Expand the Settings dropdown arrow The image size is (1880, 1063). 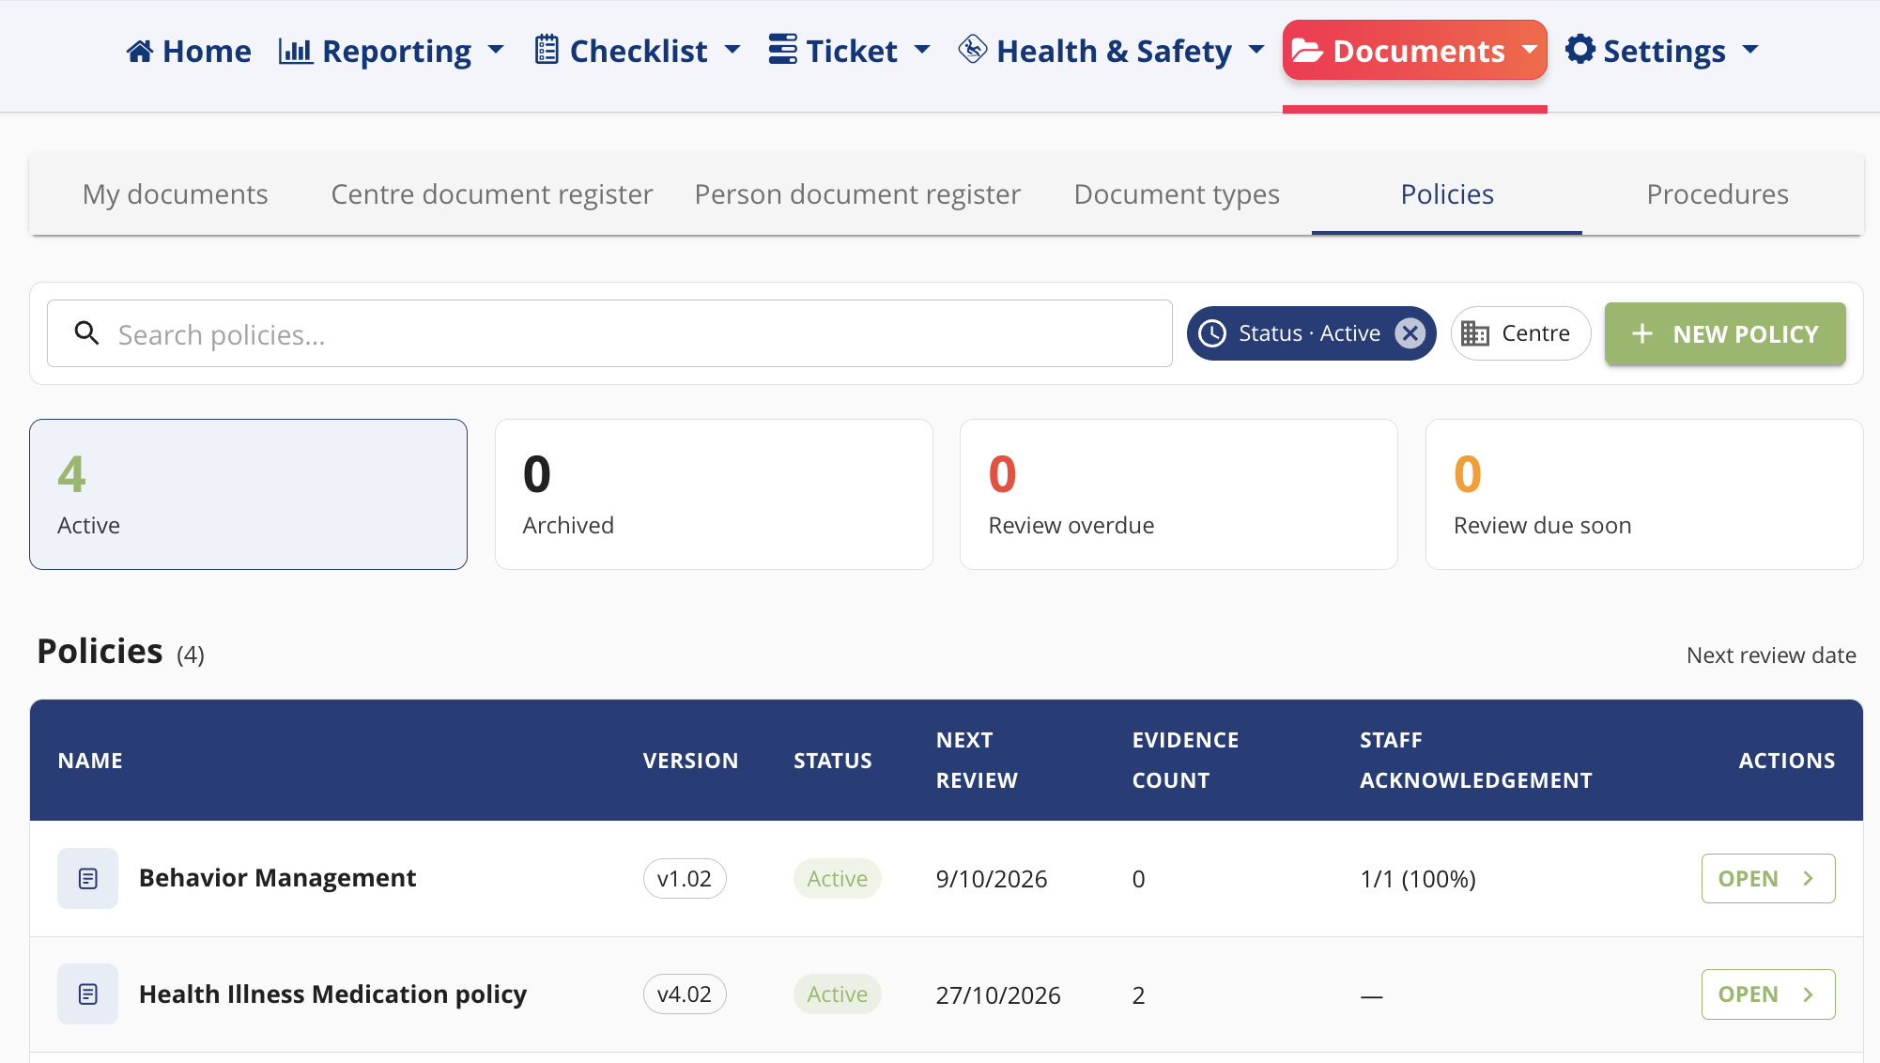tap(1750, 49)
